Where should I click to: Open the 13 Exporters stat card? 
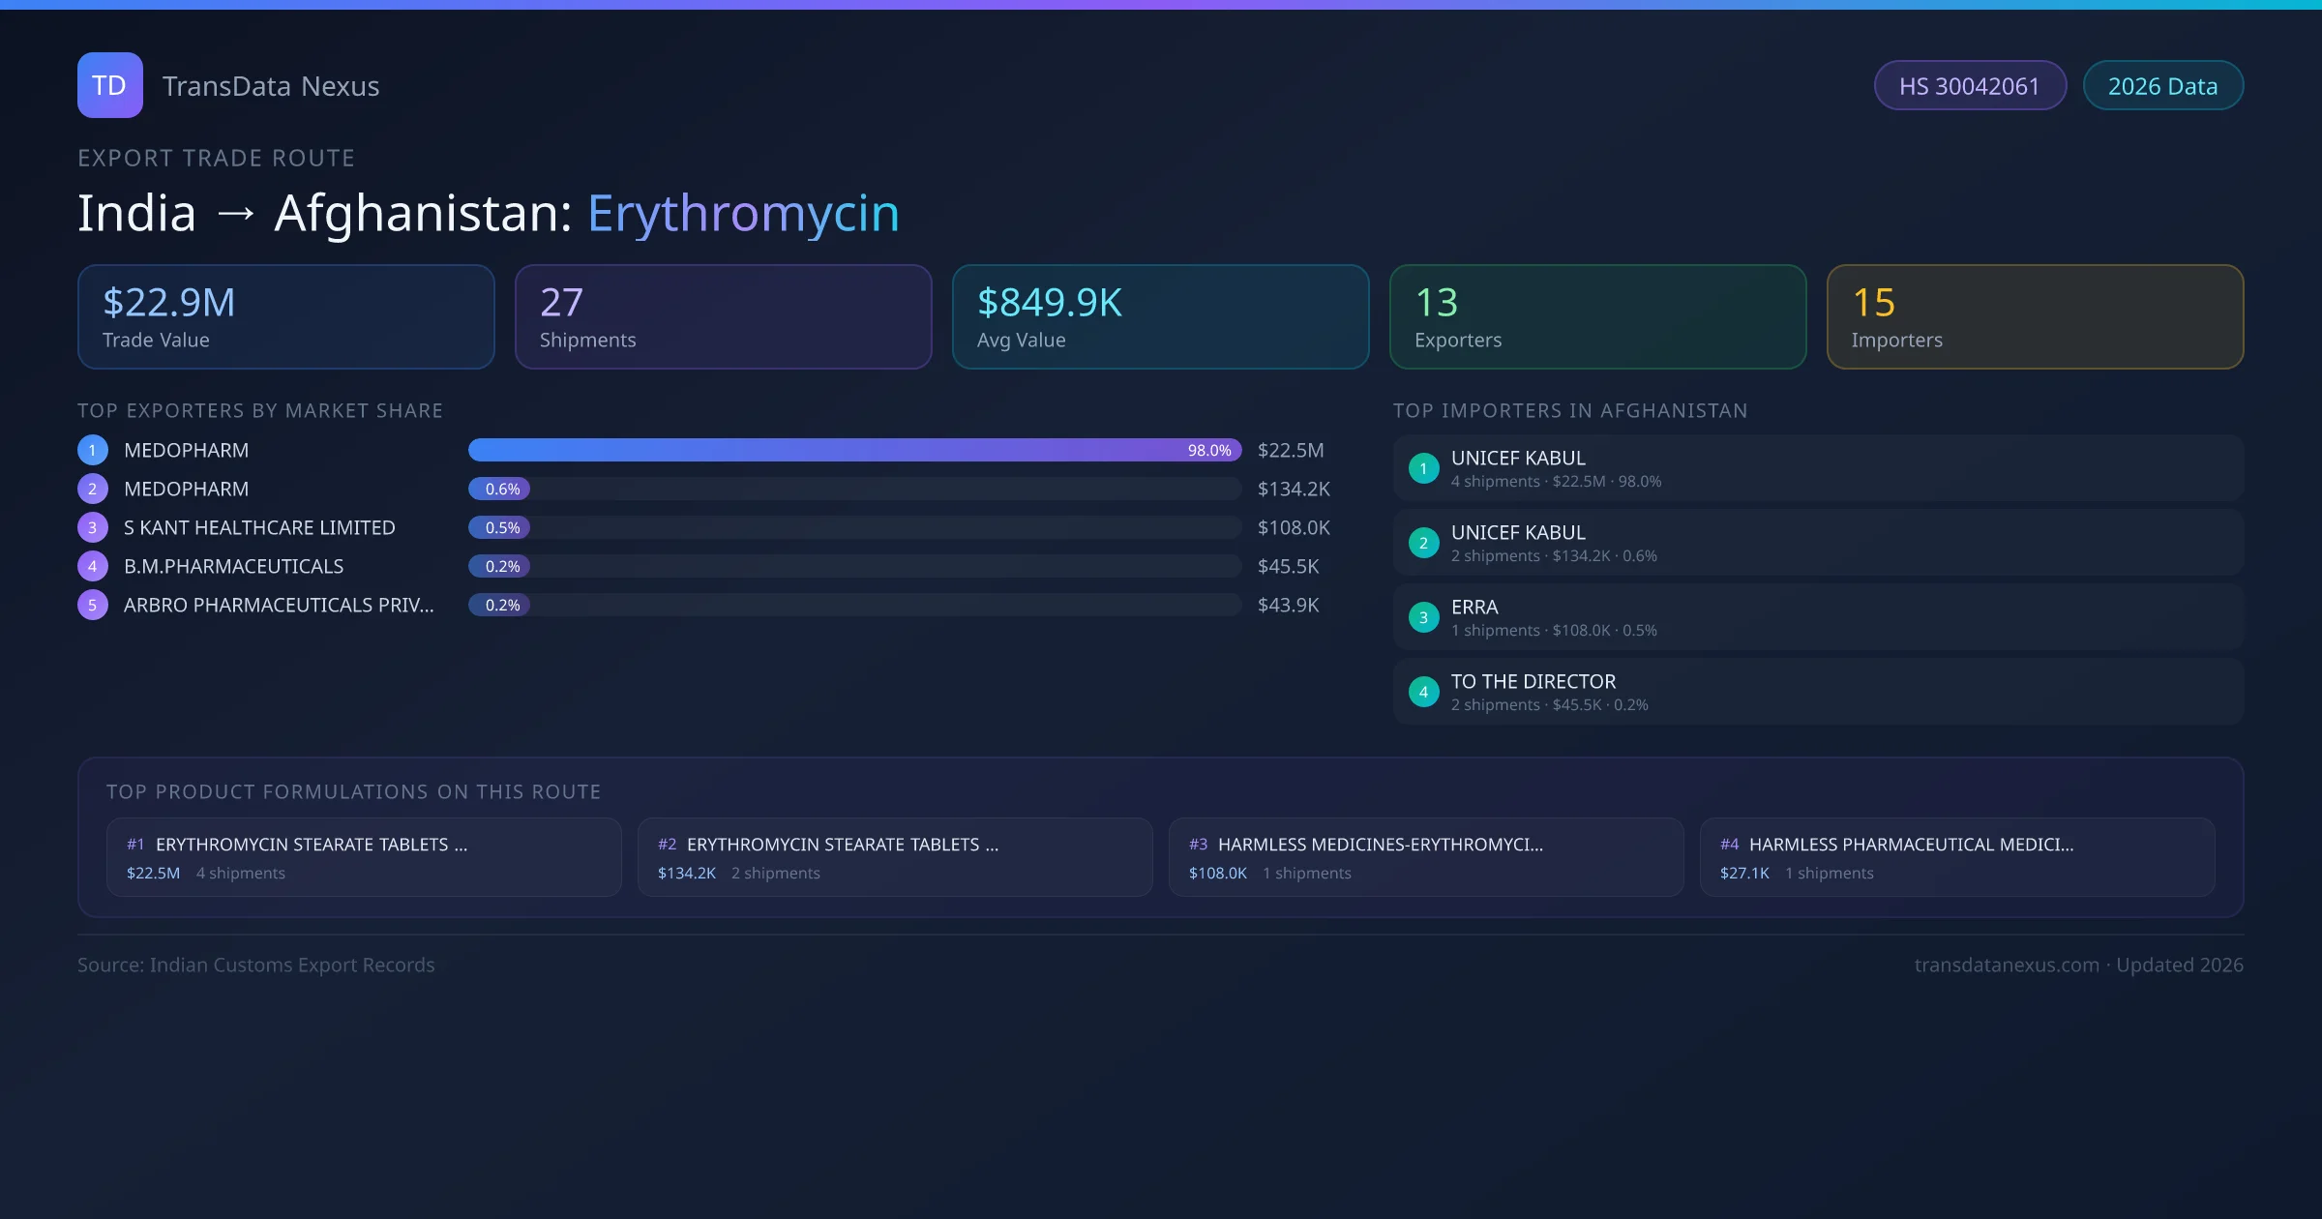point(1597,316)
